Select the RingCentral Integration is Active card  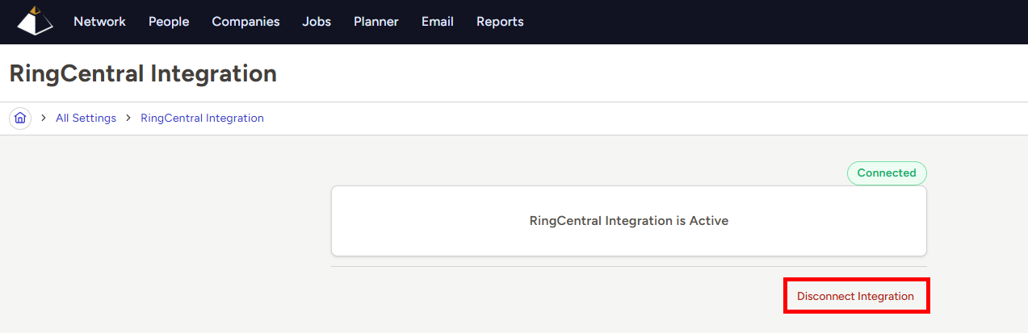tap(629, 221)
